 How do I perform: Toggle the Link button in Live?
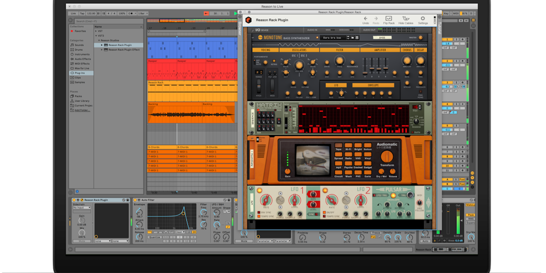(x=73, y=13)
